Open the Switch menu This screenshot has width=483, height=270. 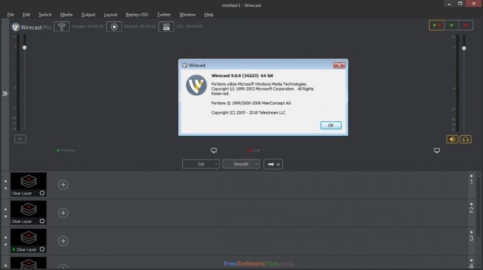tap(45, 14)
